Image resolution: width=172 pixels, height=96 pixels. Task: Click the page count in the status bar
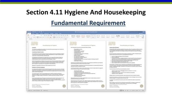[30, 90]
